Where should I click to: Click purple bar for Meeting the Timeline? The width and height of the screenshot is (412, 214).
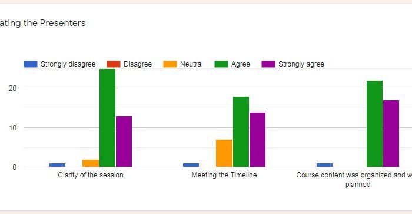258,140
